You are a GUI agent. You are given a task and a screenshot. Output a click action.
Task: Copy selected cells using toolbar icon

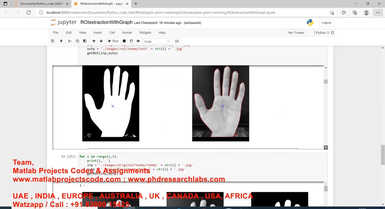[x=77, y=41]
